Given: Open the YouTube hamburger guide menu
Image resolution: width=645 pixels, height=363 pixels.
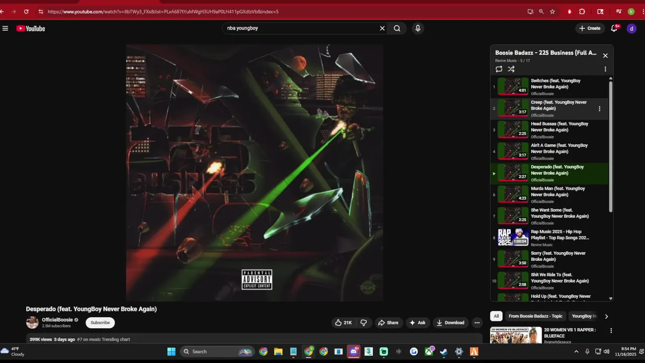Looking at the screenshot, I should [x=5, y=28].
